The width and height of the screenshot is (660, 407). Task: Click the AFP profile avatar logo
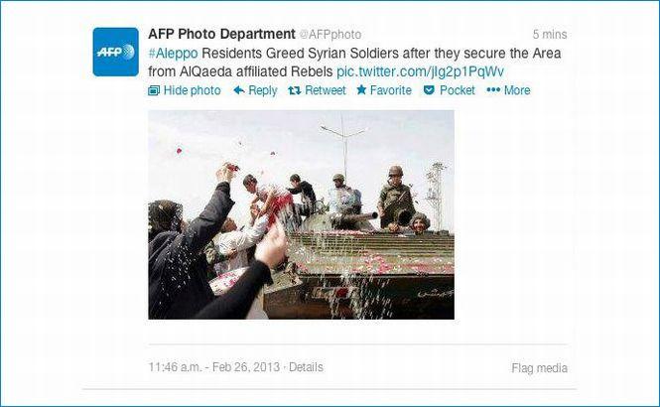(116, 52)
